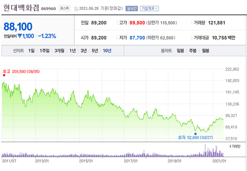Click the 코스피 market badge
Screen dimensions: 247x171
tap(64, 8)
